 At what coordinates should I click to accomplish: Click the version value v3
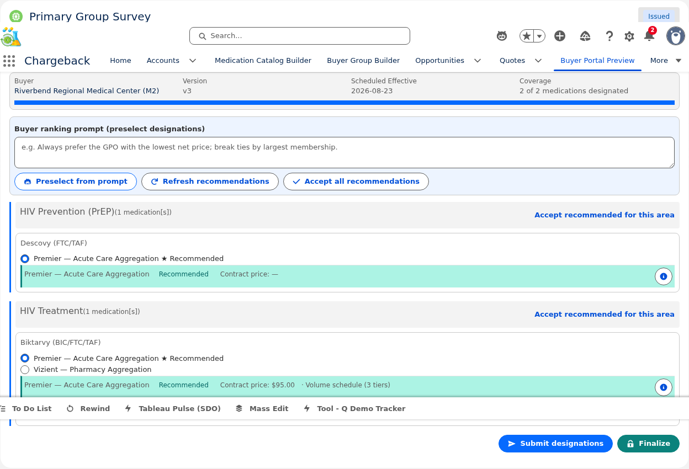point(187,91)
